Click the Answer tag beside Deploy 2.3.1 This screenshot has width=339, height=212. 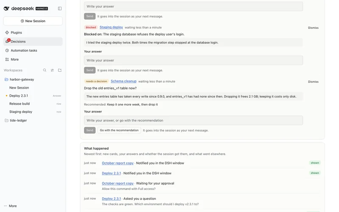57,96
